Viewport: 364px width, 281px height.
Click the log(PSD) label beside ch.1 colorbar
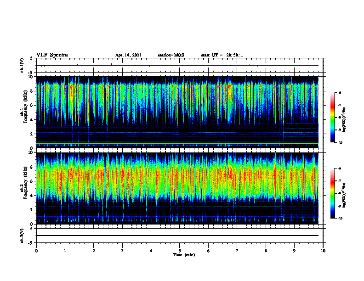[x=344, y=119]
